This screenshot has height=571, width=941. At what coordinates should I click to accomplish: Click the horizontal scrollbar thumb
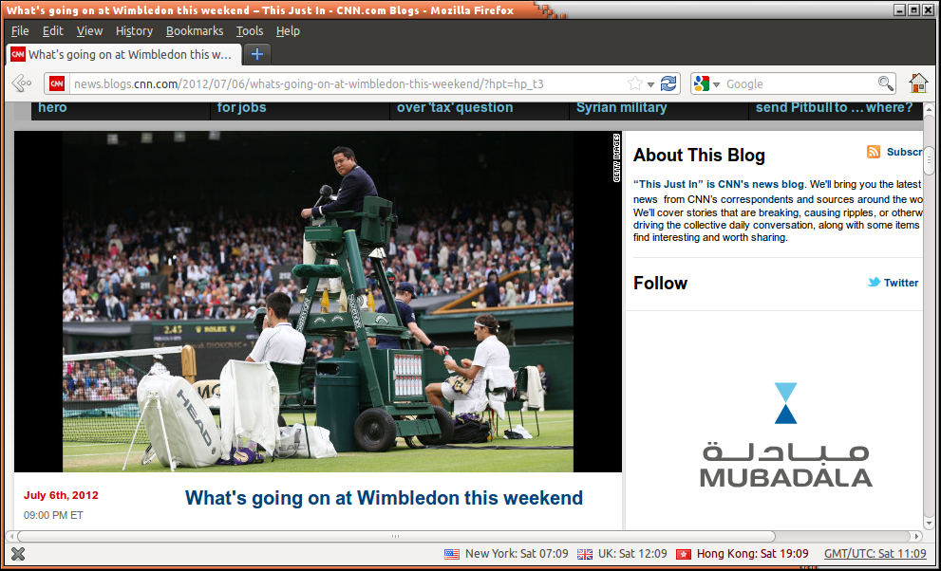pos(395,537)
